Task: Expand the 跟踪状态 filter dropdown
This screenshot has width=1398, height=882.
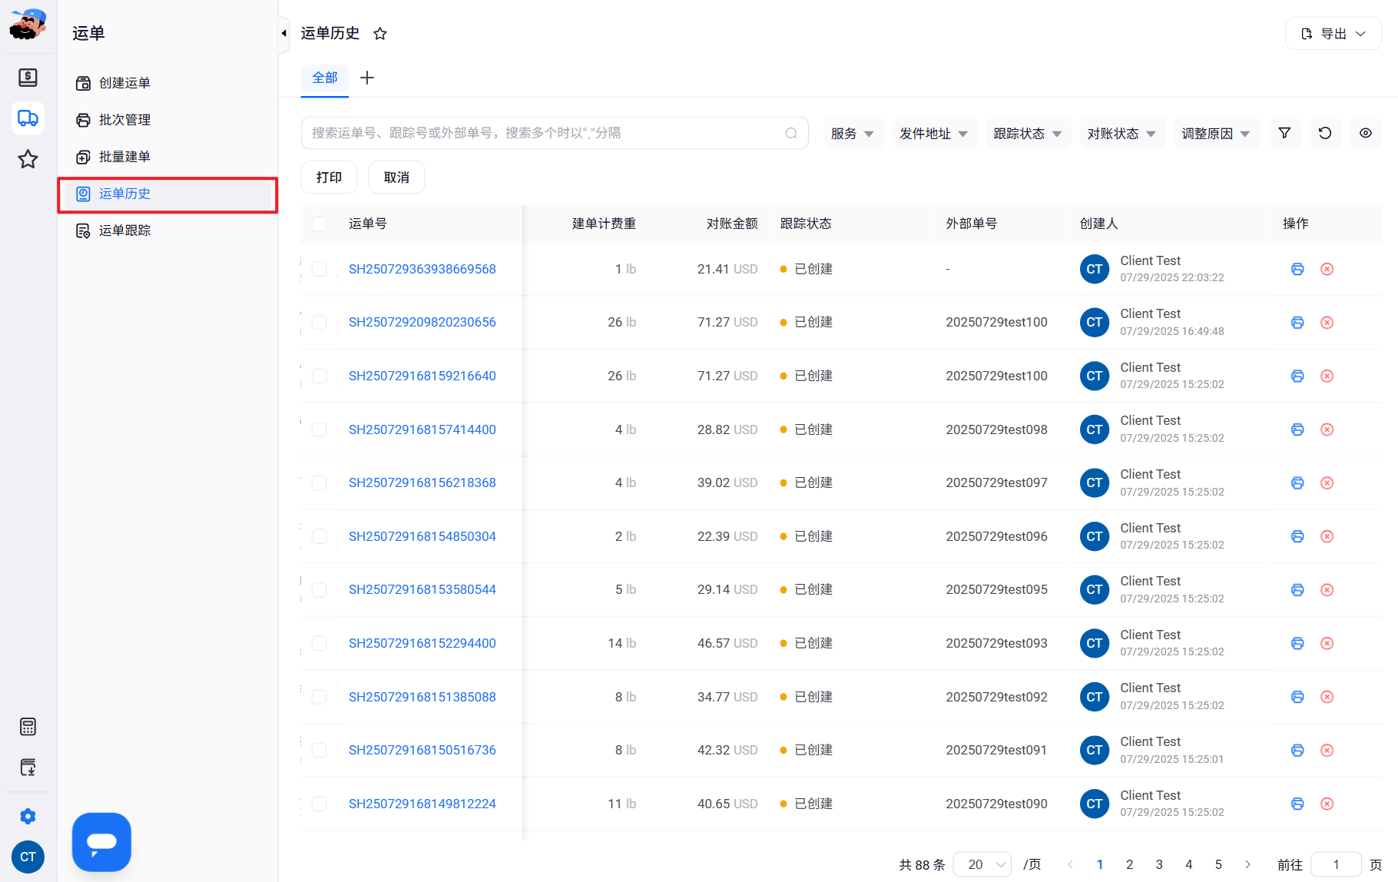Action: [x=1028, y=134]
